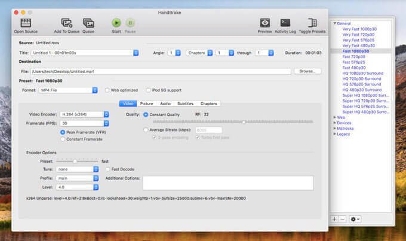
Task: Select Very Fast 480p30 preset
Action: click(x=359, y=45)
